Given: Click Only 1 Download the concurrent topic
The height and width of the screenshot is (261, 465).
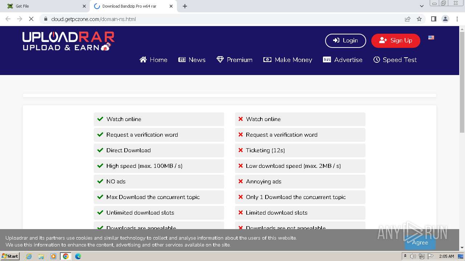Looking at the screenshot, I should coord(300,197).
